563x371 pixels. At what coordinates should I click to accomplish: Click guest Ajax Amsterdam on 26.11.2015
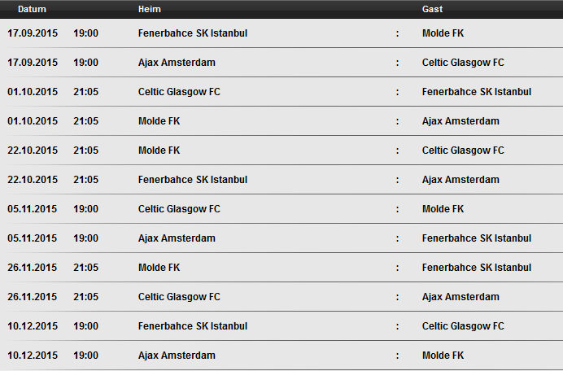coord(460,297)
